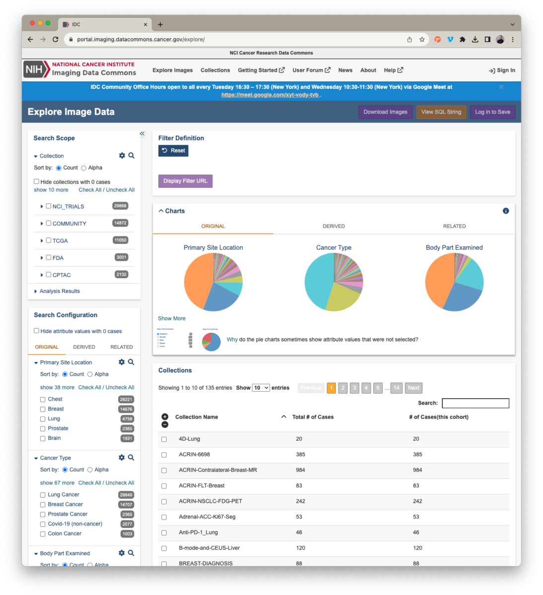
Task: Click the Collection settings gear icon
Action: tap(122, 156)
